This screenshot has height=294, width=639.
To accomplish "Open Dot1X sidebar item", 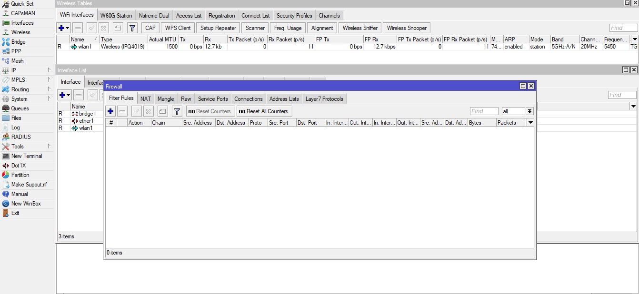I will [19, 166].
